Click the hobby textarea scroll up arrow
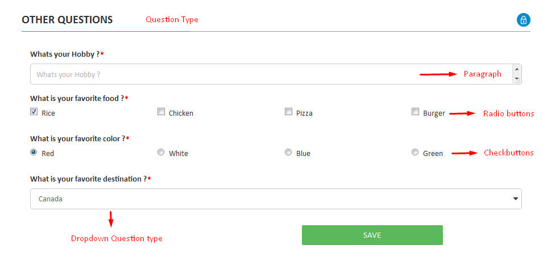Viewport: 543px width, 253px height. [x=516, y=69]
